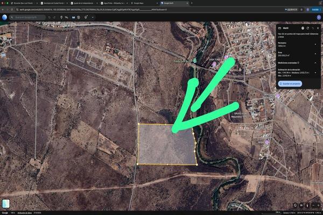Open the map layers thumbnail
The width and height of the screenshot is (323, 215).
coord(6,204)
